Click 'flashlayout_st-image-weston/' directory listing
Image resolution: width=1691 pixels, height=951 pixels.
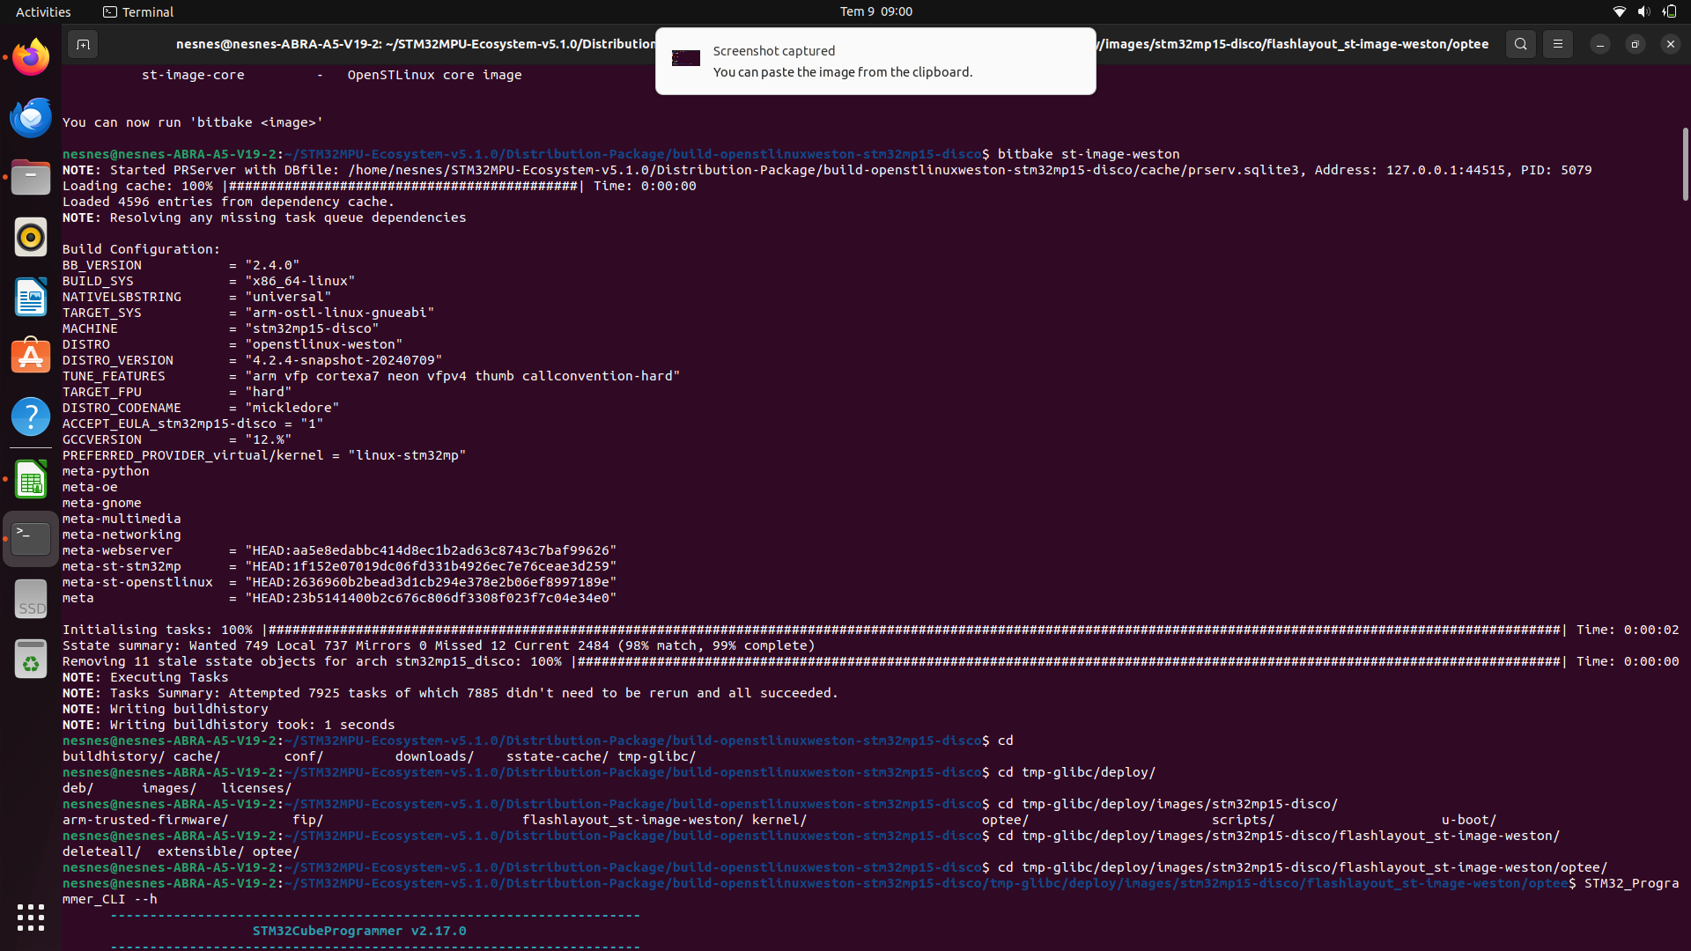coord(632,820)
